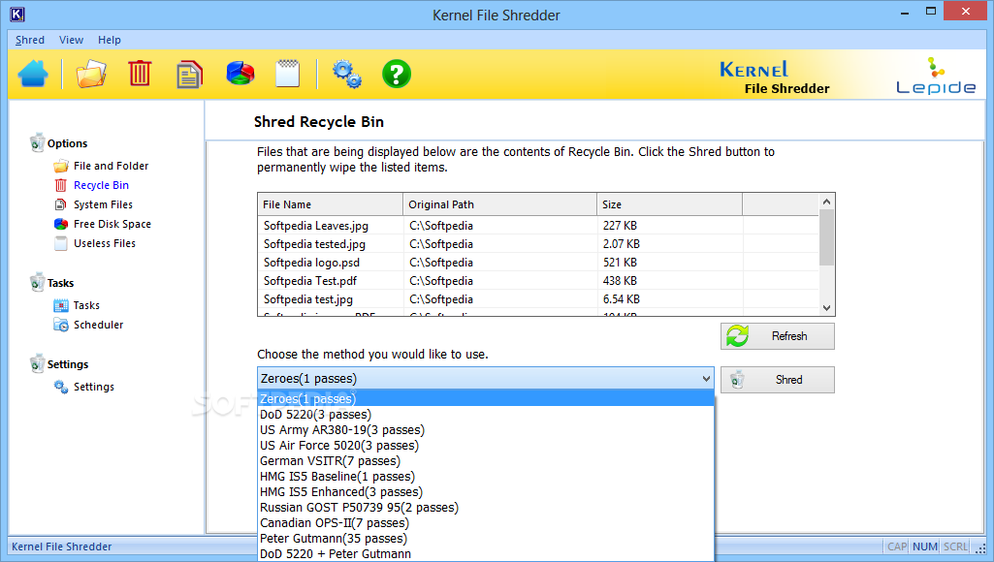
Task: Select Softpedia tested.jpg row
Action: pyautogui.click(x=537, y=244)
